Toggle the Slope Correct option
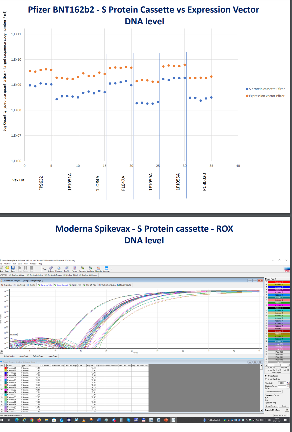Image resolution: width=292 pixels, height=432 pixels. pos(61,285)
